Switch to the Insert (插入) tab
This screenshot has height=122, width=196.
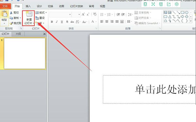pyautogui.click(x=28, y=6)
